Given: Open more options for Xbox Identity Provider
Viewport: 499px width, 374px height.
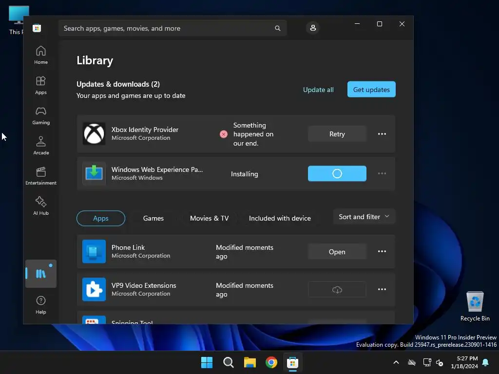Looking at the screenshot, I should click(x=382, y=134).
